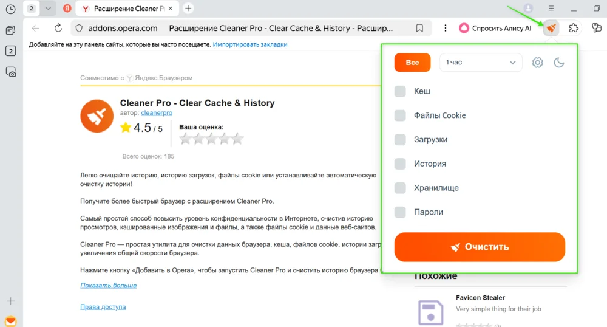The width and height of the screenshot is (607, 327).
Task: Add a new sidebar item with plus icon
Action: (10, 301)
